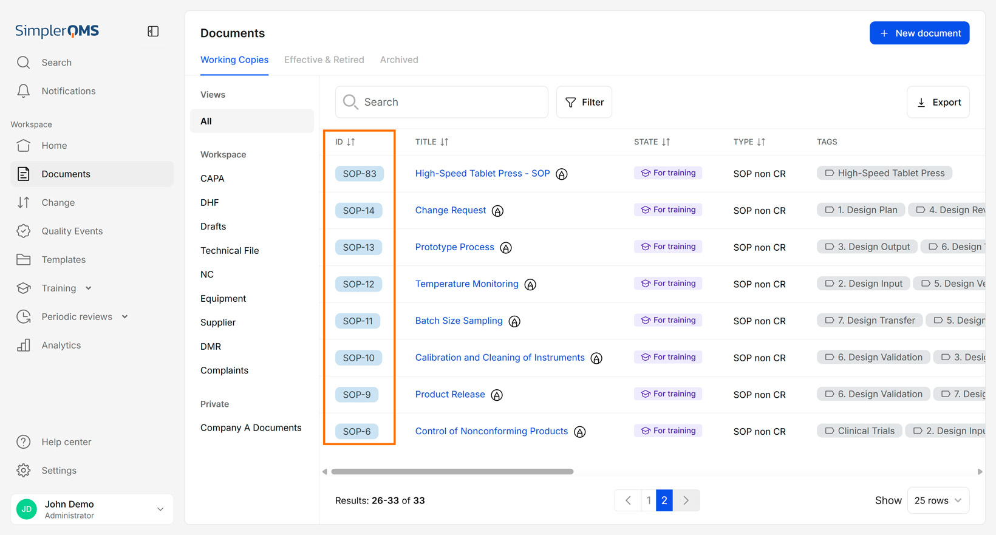This screenshot has height=535, width=996.
Task: Switch to the Working Copies tab
Action: [x=234, y=60]
